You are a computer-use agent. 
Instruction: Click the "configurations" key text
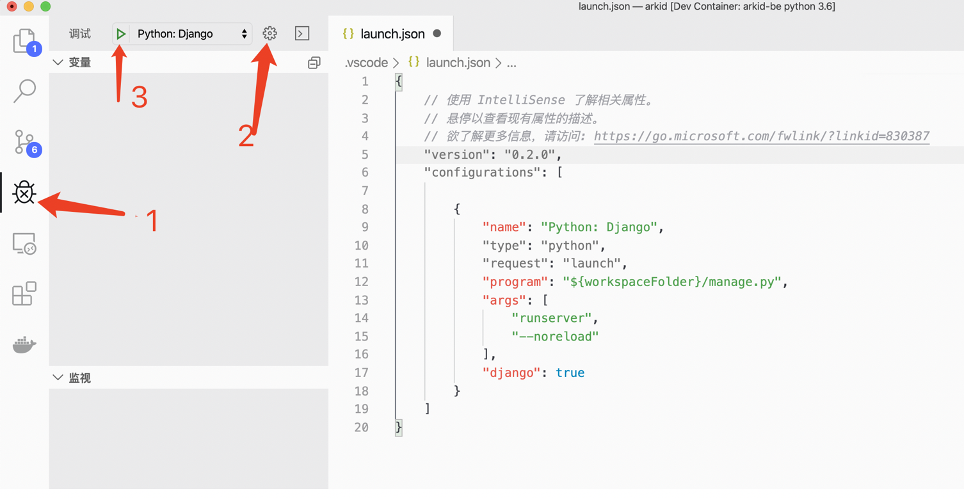click(483, 172)
